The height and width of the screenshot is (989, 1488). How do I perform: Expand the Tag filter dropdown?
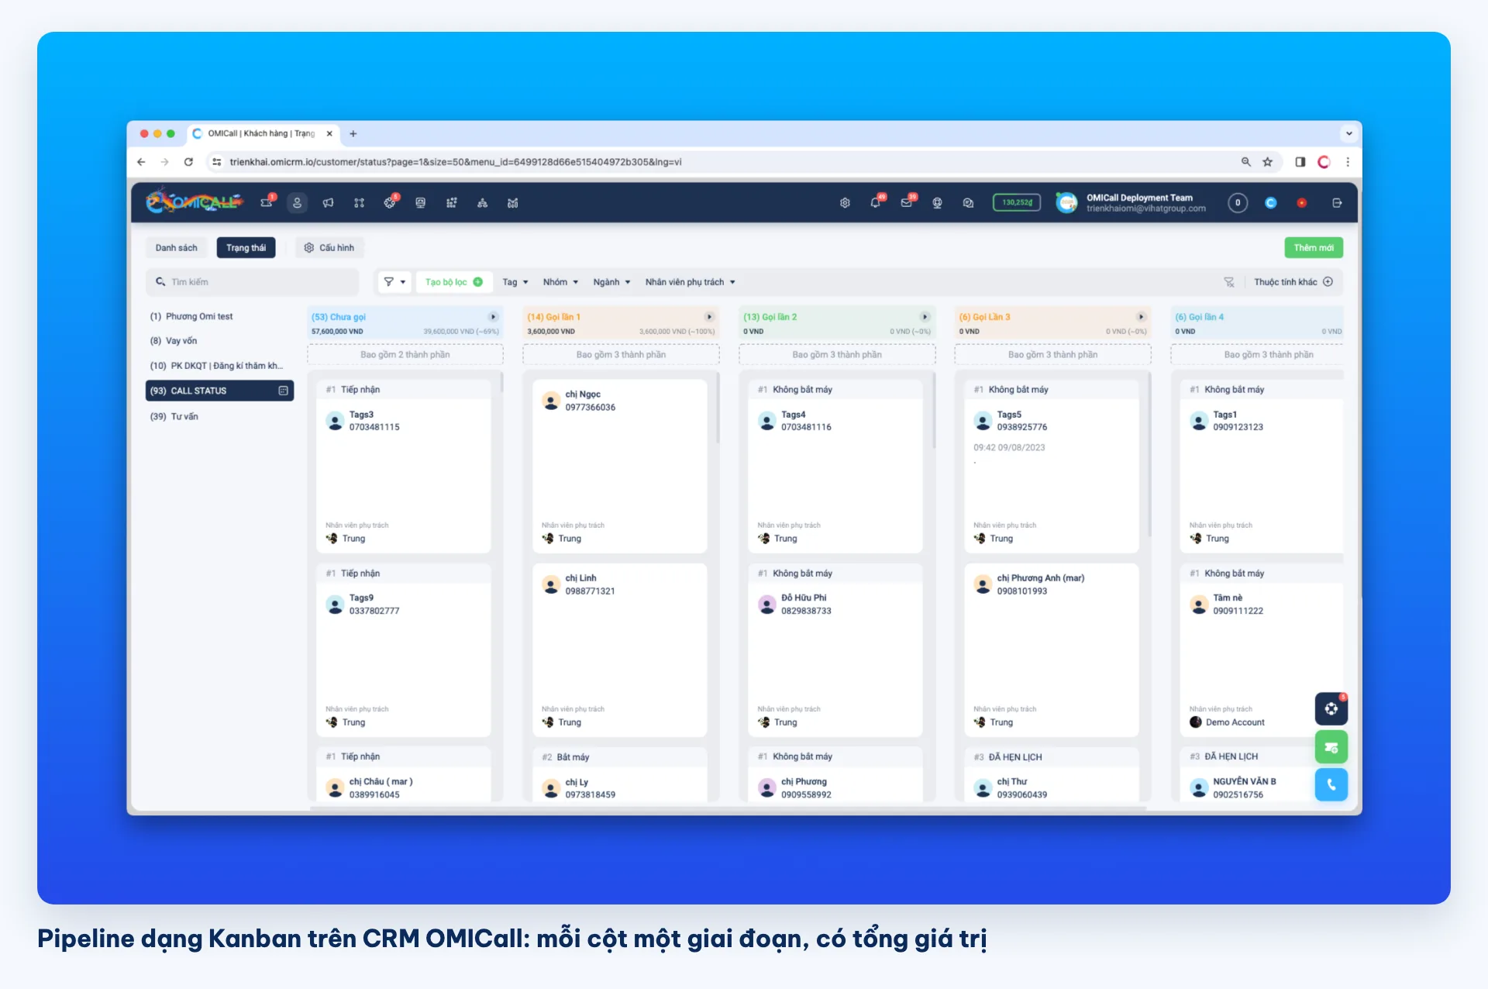tap(515, 282)
